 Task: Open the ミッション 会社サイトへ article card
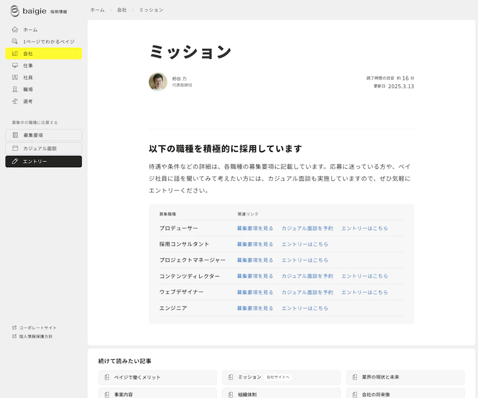pyautogui.click(x=281, y=377)
